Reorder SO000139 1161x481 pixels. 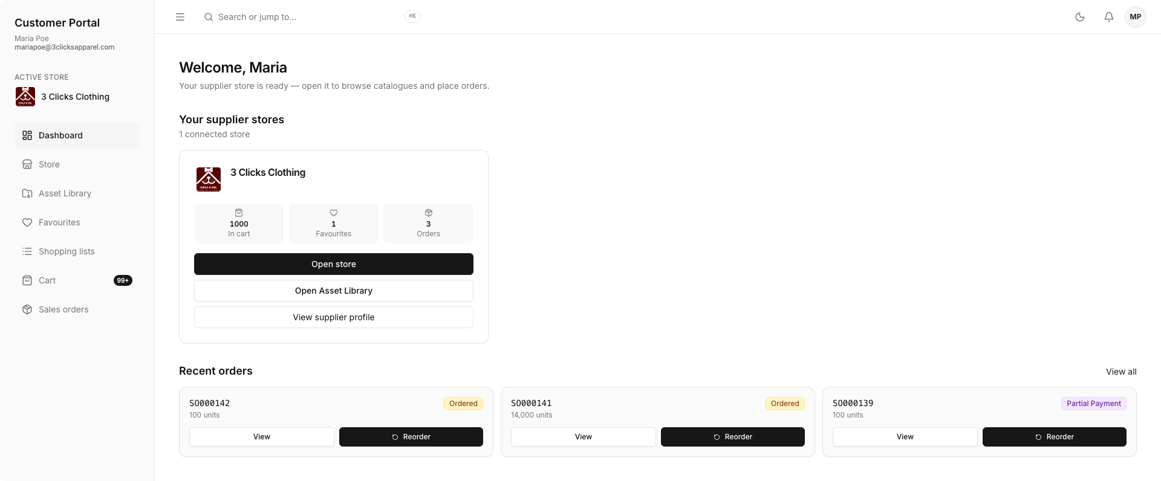[1055, 437]
